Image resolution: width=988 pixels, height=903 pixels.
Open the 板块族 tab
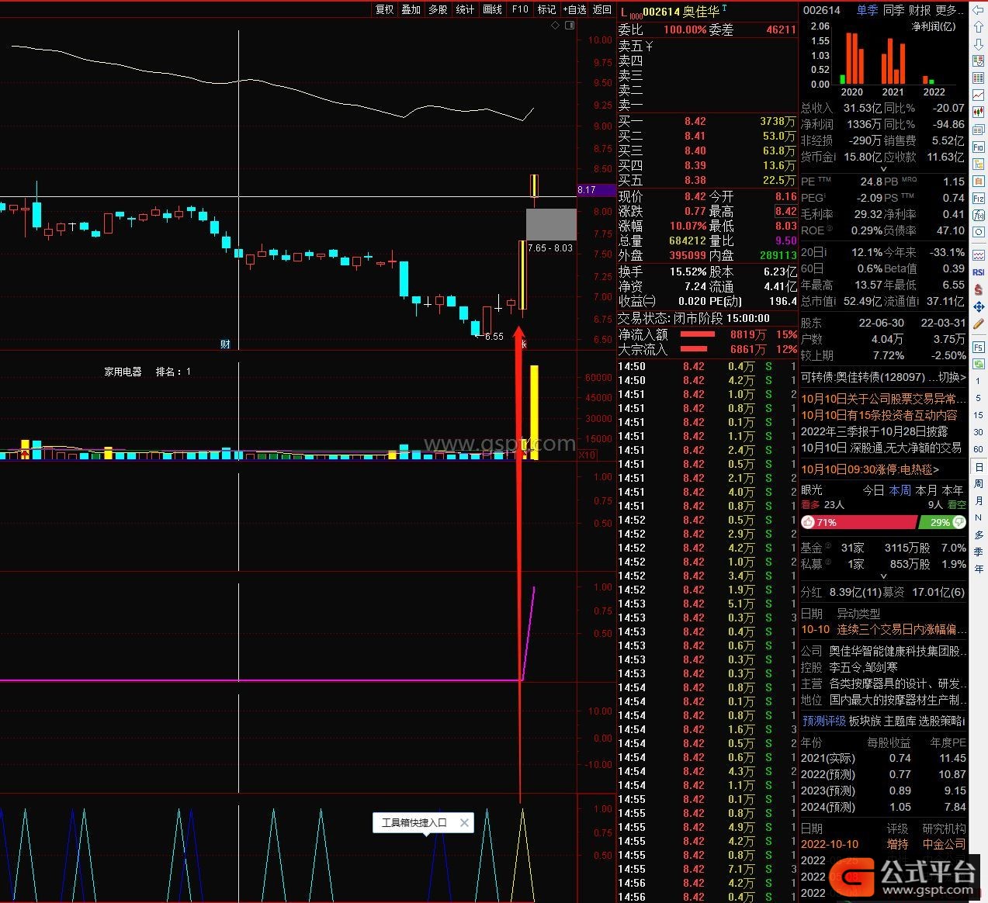point(865,721)
